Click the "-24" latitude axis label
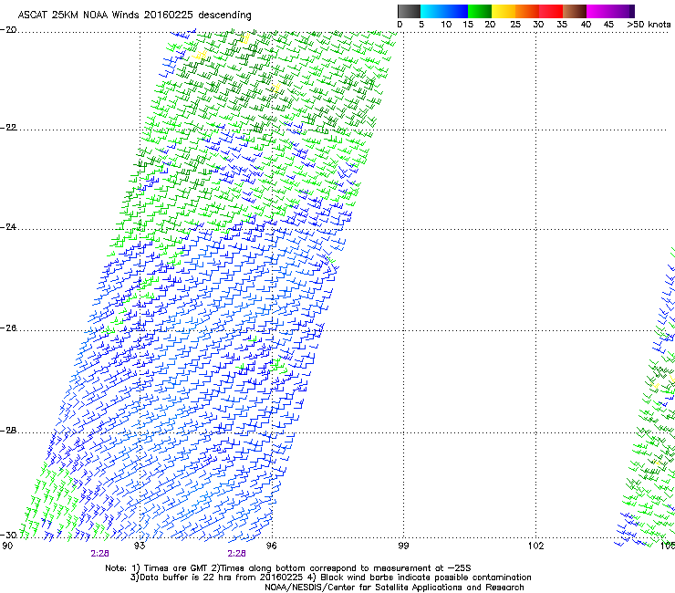The image size is (675, 593). [8, 227]
